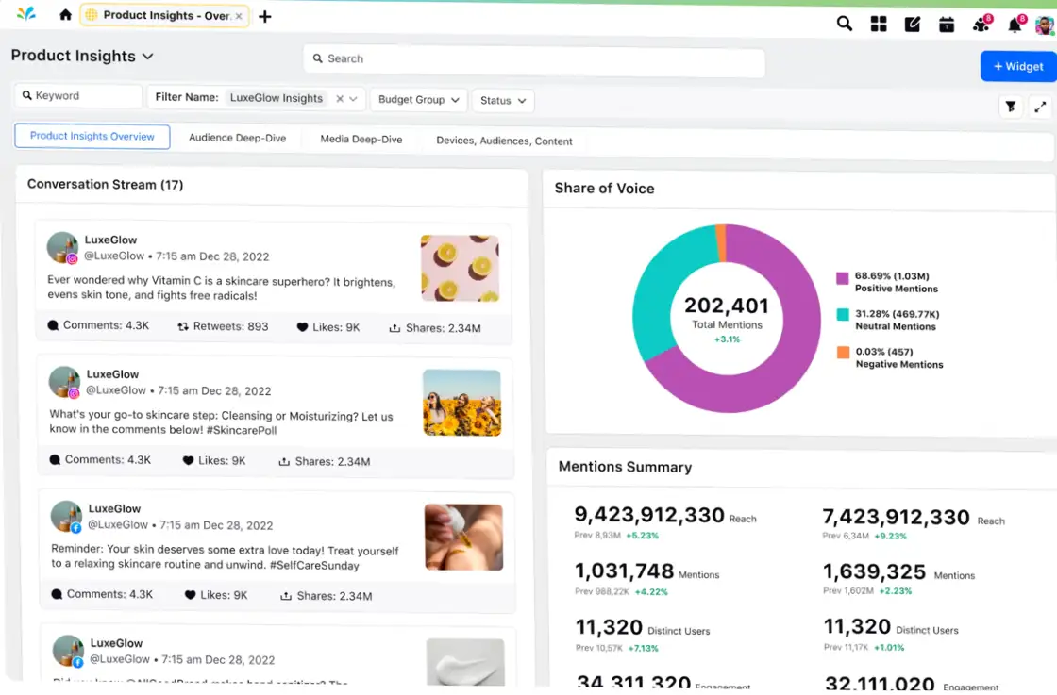Click the Keyword filter field
Screen dimensions: 1057x695
78,95
